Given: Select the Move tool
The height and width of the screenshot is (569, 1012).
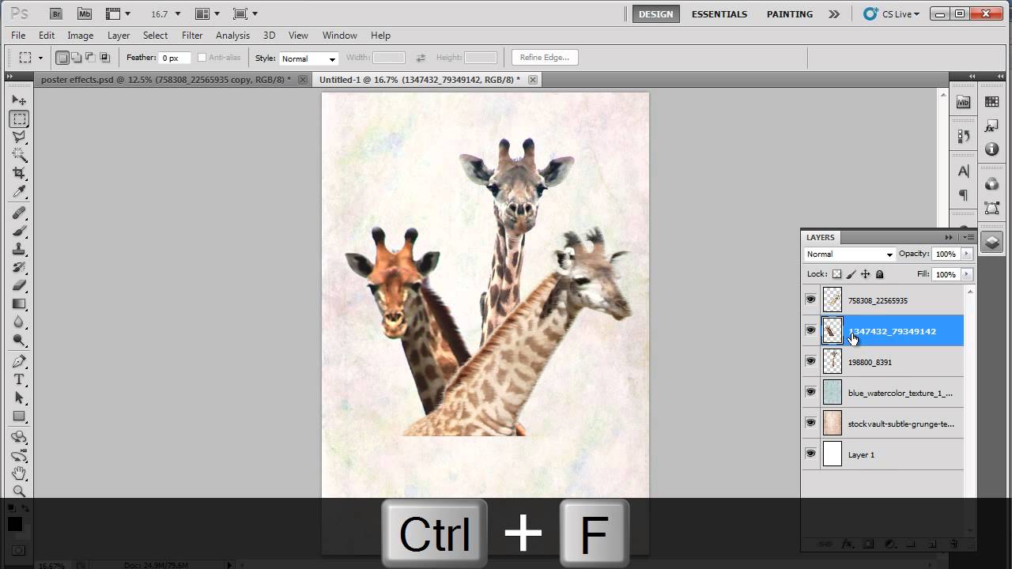Looking at the screenshot, I should [20, 100].
